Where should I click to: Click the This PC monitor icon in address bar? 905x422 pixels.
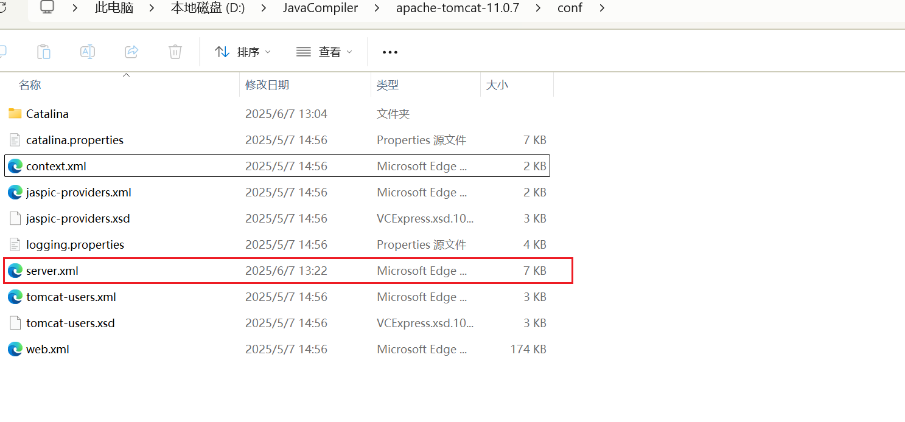[47, 8]
